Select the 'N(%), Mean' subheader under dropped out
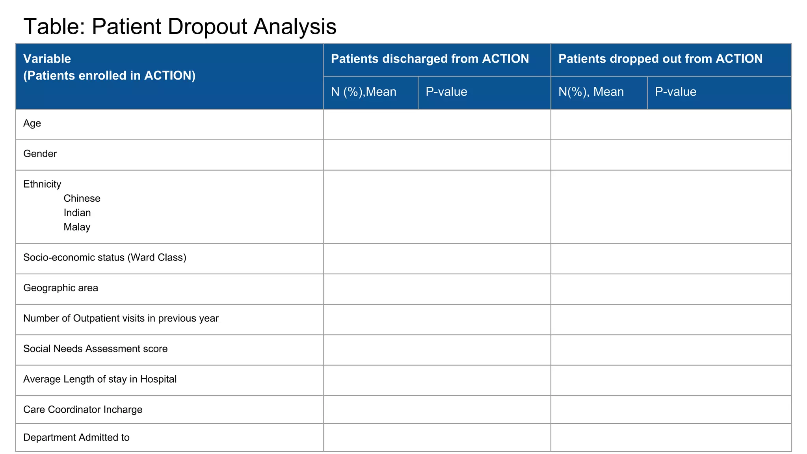 pos(591,92)
